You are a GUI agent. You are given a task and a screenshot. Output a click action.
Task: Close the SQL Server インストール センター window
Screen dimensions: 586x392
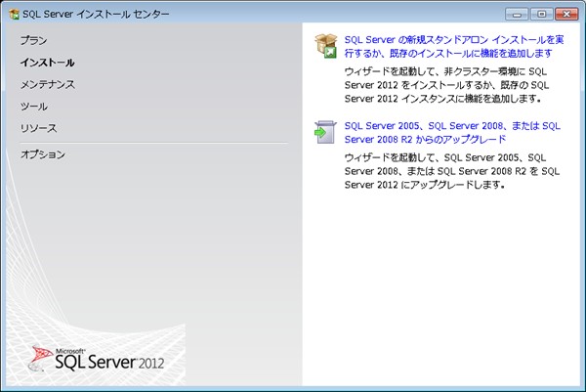coord(566,15)
